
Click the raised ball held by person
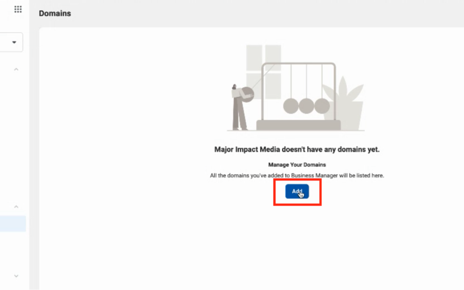tap(247, 95)
